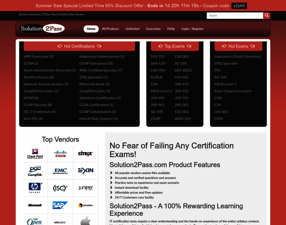Open AZ-305 top exam
Image resolution: width=286 pixels, height=225 pixels.
click(x=181, y=63)
